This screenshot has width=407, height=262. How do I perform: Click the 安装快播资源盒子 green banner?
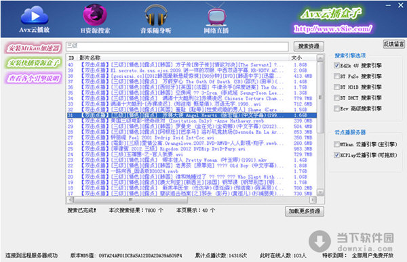33,63
